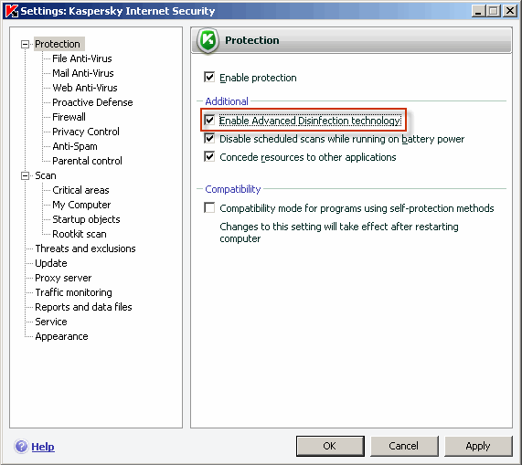
Task: Click the Help link
Action: (x=43, y=447)
